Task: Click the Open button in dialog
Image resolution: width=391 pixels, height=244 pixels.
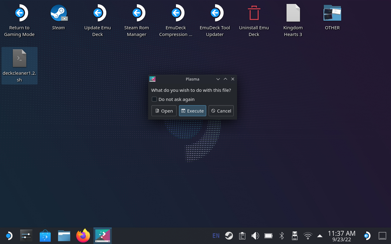Action: [164, 111]
